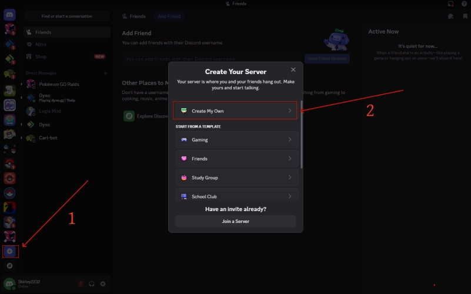The width and height of the screenshot is (471, 294).
Task: Open the black Pikachu silhouette server icon
Action: tap(9, 208)
